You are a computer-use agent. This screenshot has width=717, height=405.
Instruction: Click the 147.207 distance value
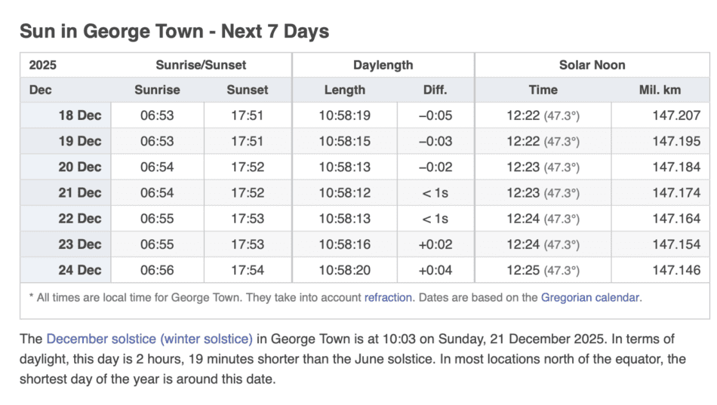[x=676, y=116]
